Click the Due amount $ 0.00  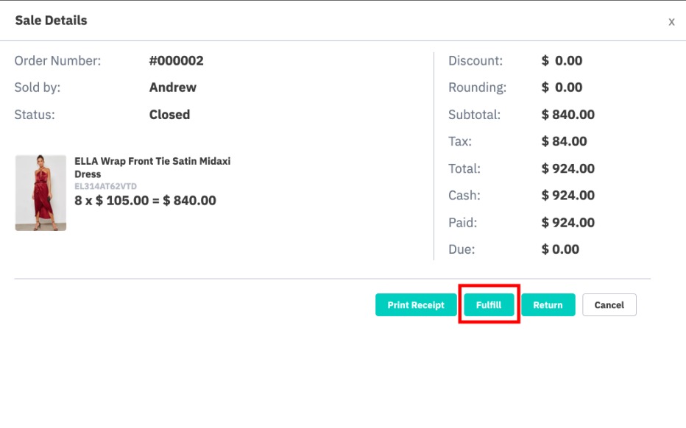coord(560,249)
